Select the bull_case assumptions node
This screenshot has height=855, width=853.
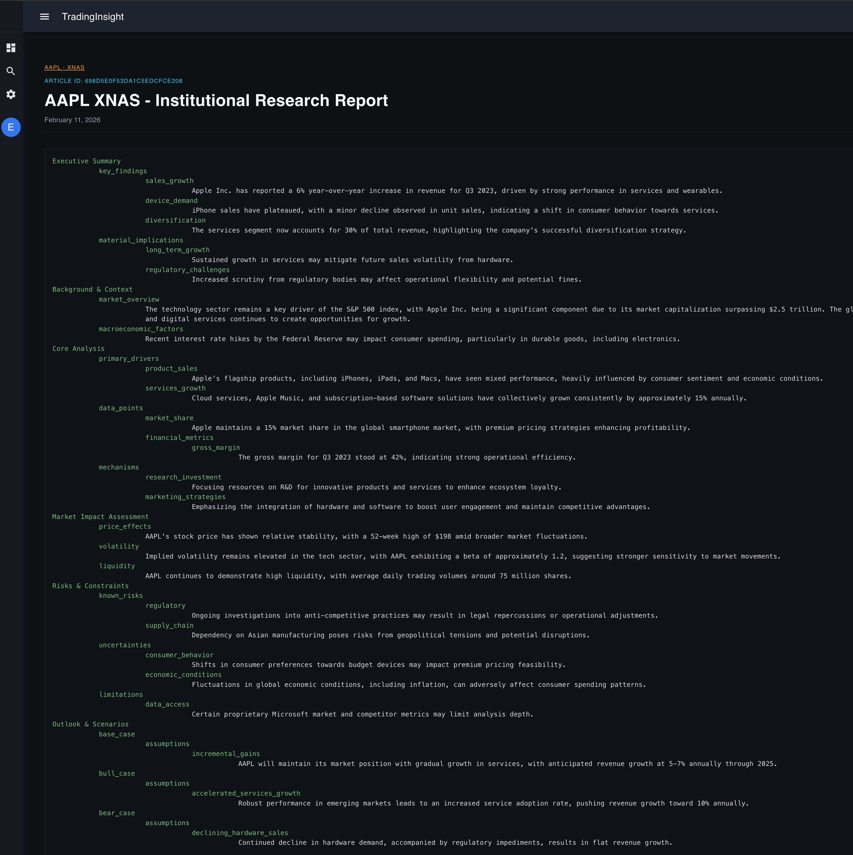167,783
